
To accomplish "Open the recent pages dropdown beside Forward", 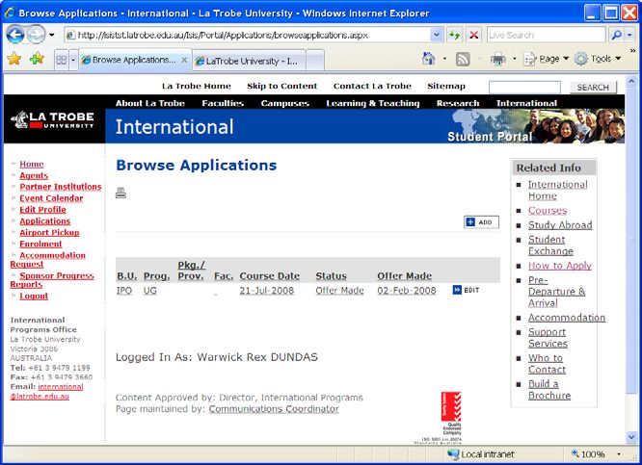I will point(52,36).
